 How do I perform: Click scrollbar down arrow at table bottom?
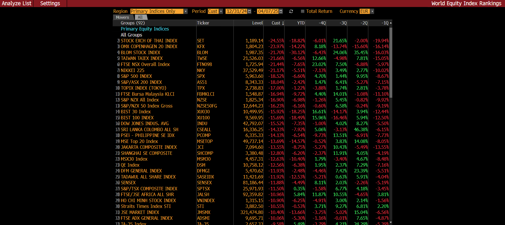click(x=391, y=222)
